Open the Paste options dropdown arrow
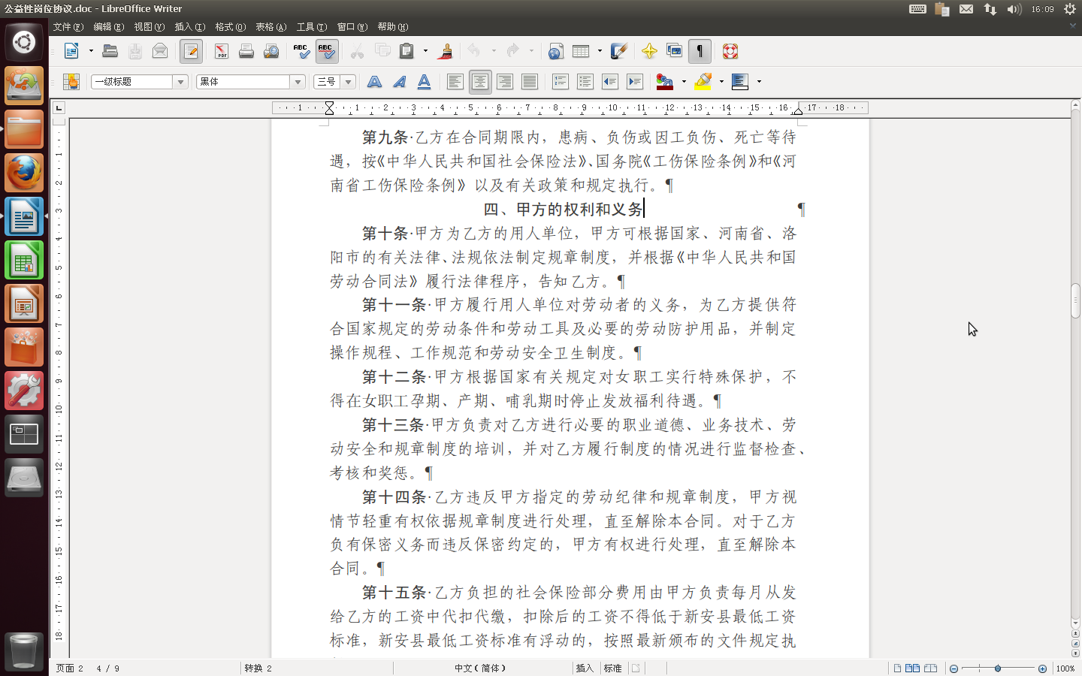The width and height of the screenshot is (1082, 676). 425,51
